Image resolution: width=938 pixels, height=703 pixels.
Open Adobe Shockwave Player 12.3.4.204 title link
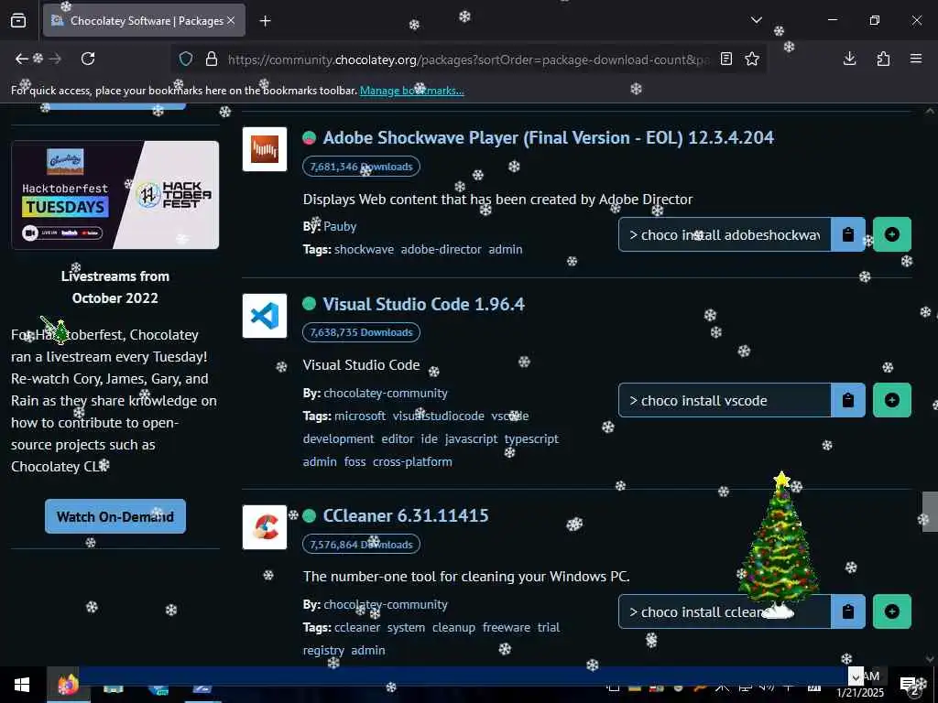click(x=548, y=137)
